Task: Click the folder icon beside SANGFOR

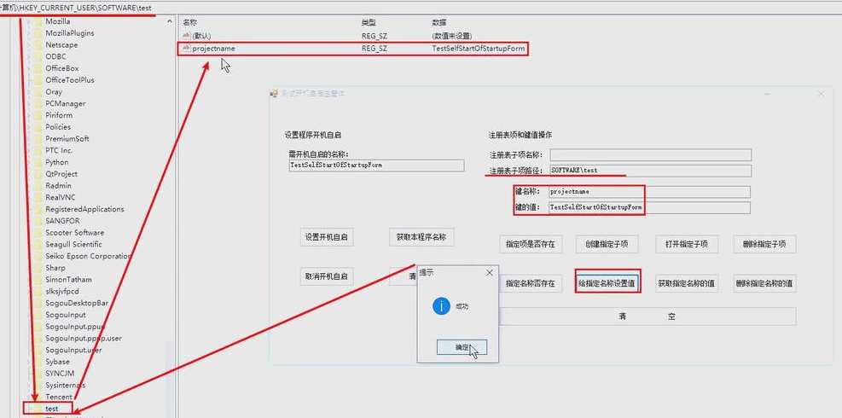Action: tap(37, 221)
